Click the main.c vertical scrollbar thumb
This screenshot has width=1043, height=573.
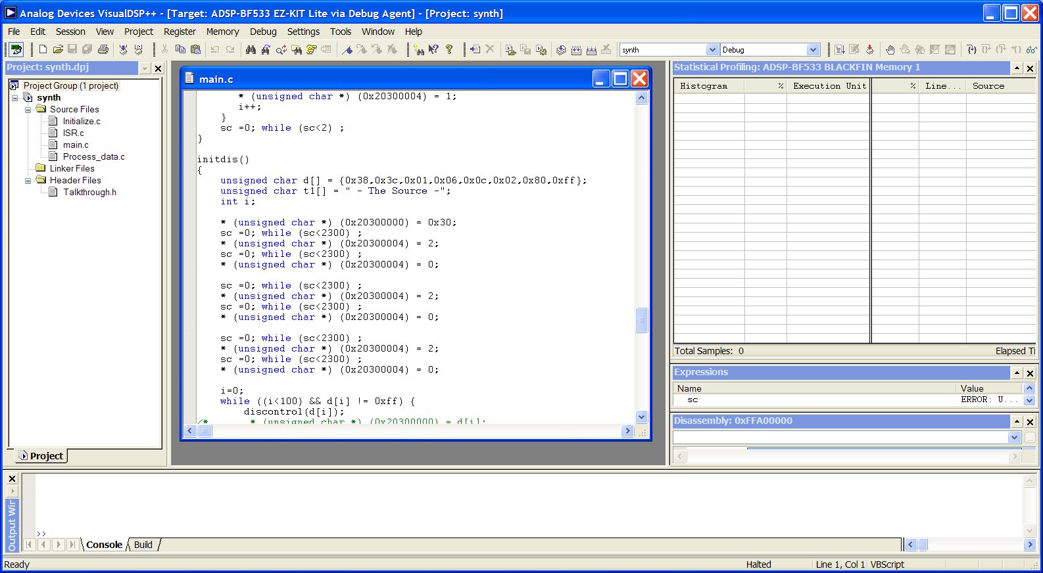(x=641, y=321)
